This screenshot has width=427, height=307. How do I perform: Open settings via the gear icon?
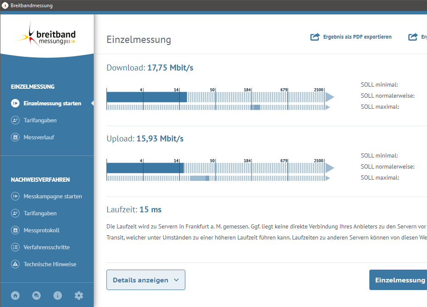pyautogui.click(x=79, y=296)
